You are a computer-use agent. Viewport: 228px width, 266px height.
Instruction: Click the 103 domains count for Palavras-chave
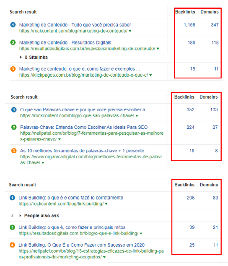[214, 110]
